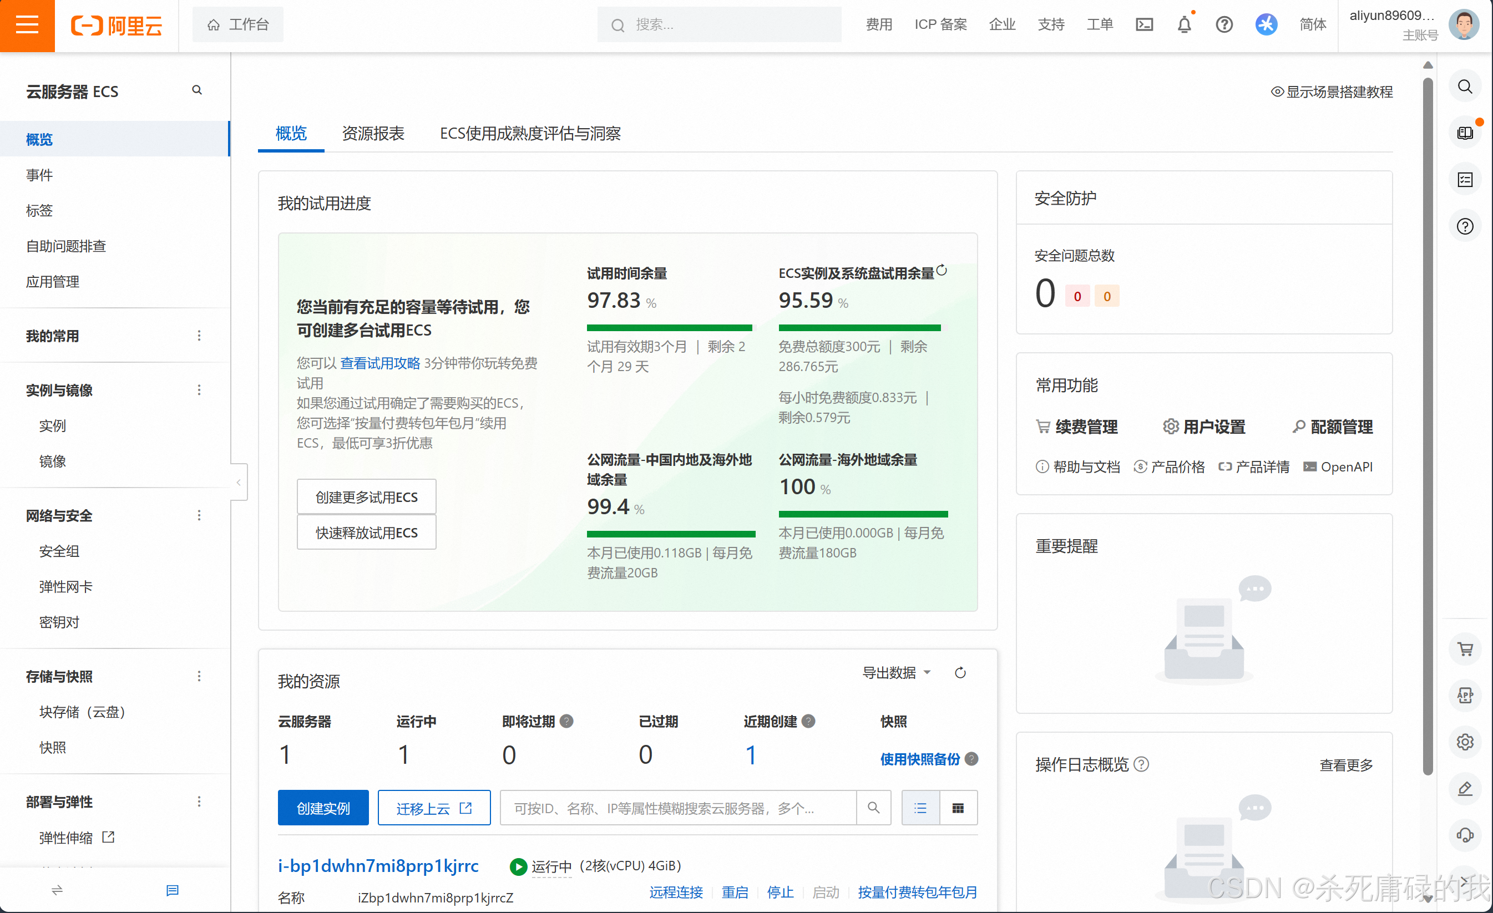This screenshot has height=913, width=1493.
Task: Open the right rail edit pencil icon
Action: click(x=1465, y=788)
